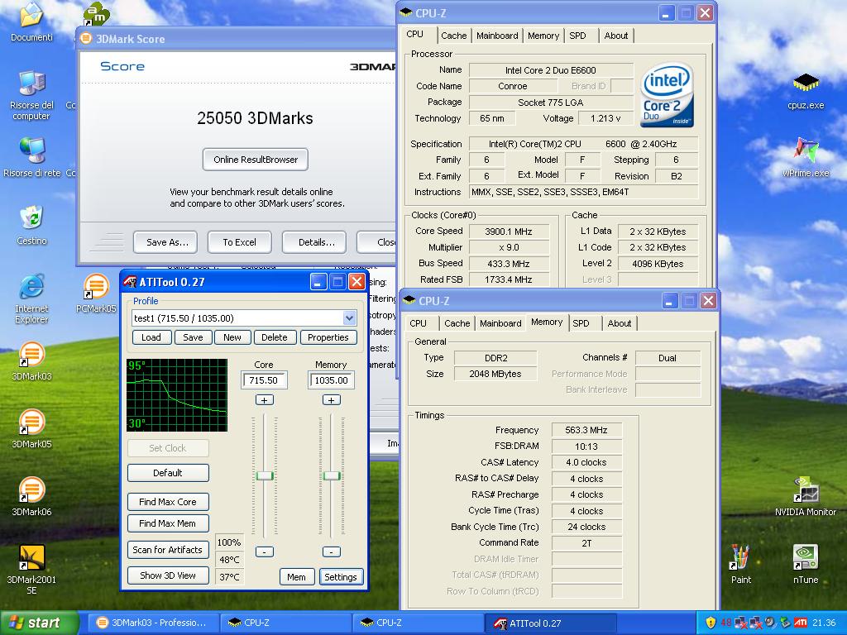This screenshot has height=635, width=847.
Task: Open profile Properties in ATITool
Action: [x=328, y=337]
